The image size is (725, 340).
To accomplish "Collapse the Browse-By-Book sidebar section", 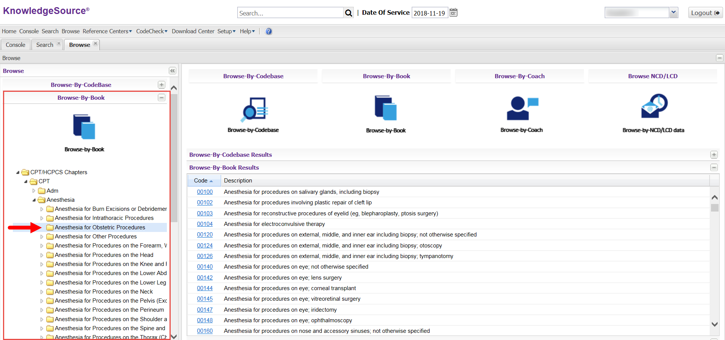I will point(162,98).
